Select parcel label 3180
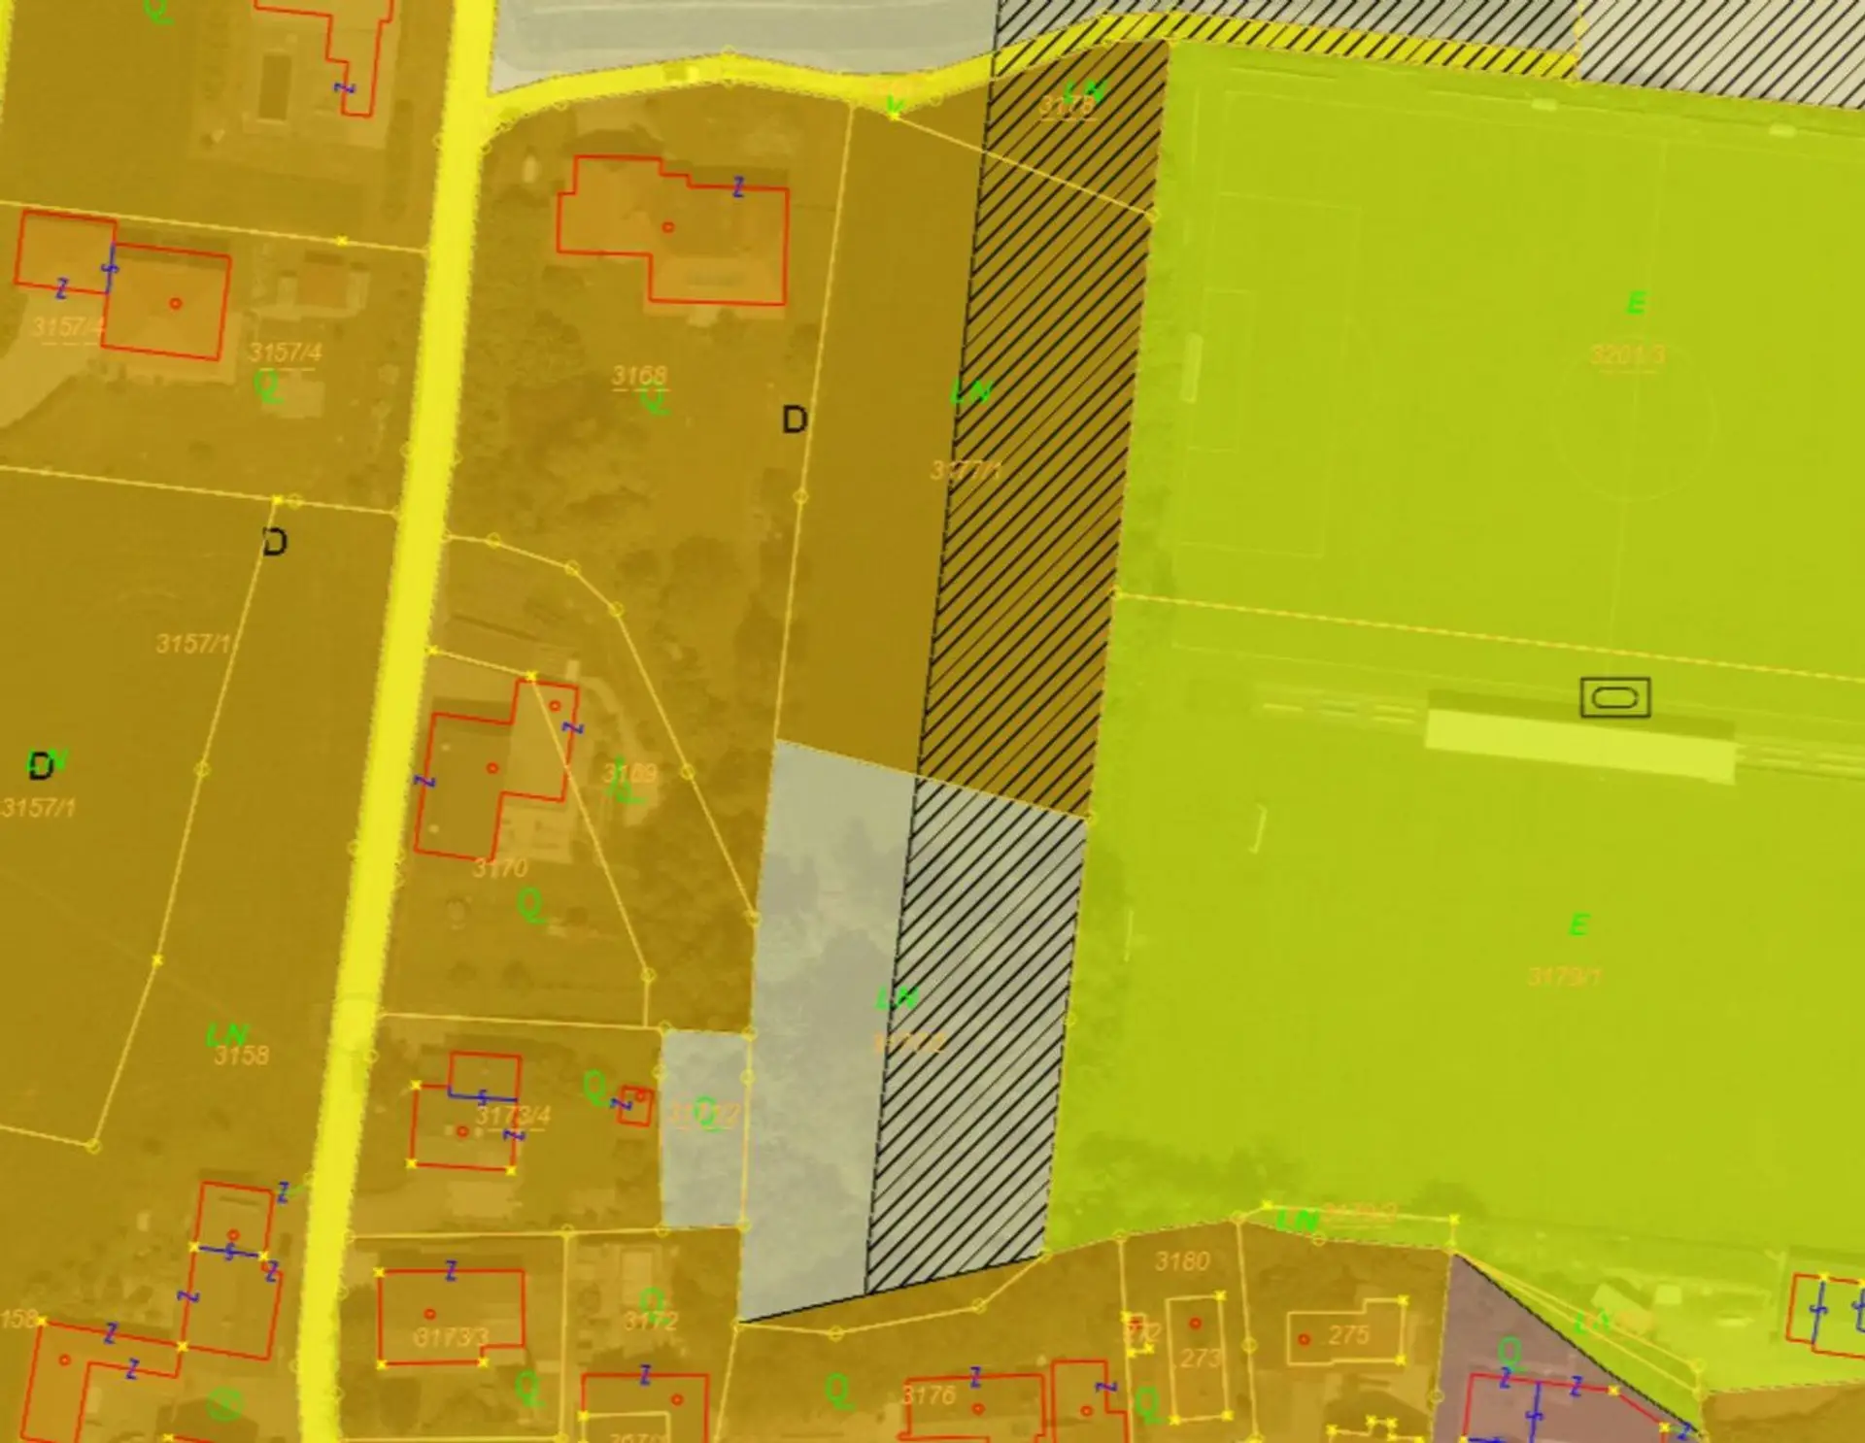 pos(1182,1261)
